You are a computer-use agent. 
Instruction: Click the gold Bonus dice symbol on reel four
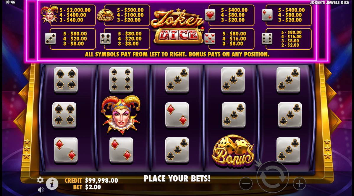(233, 151)
